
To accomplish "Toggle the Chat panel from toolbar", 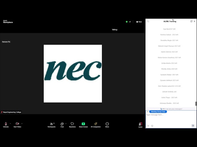I will 62,125.
